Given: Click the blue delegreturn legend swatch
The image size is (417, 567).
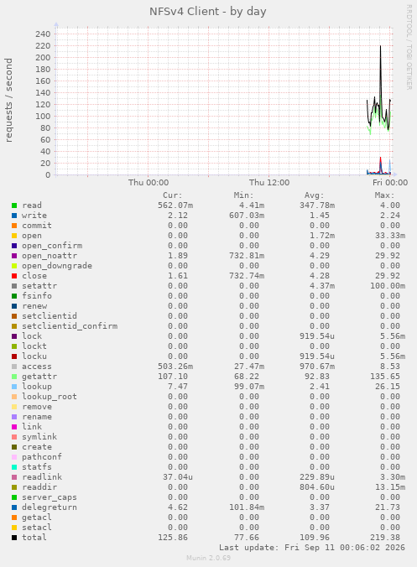Looking at the screenshot, I should coord(14,507).
